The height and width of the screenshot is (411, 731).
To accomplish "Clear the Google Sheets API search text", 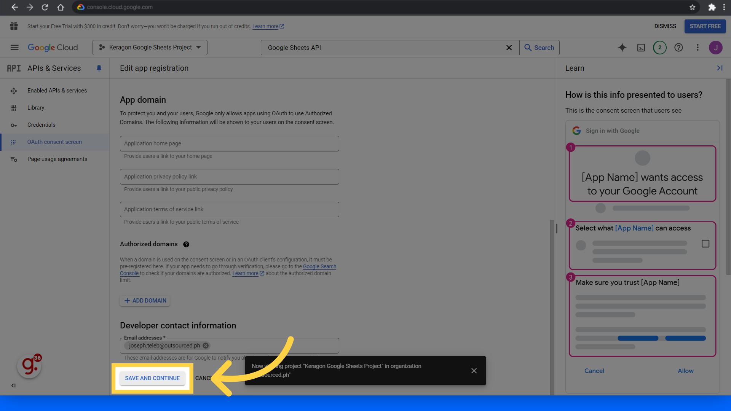I will 509,48.
